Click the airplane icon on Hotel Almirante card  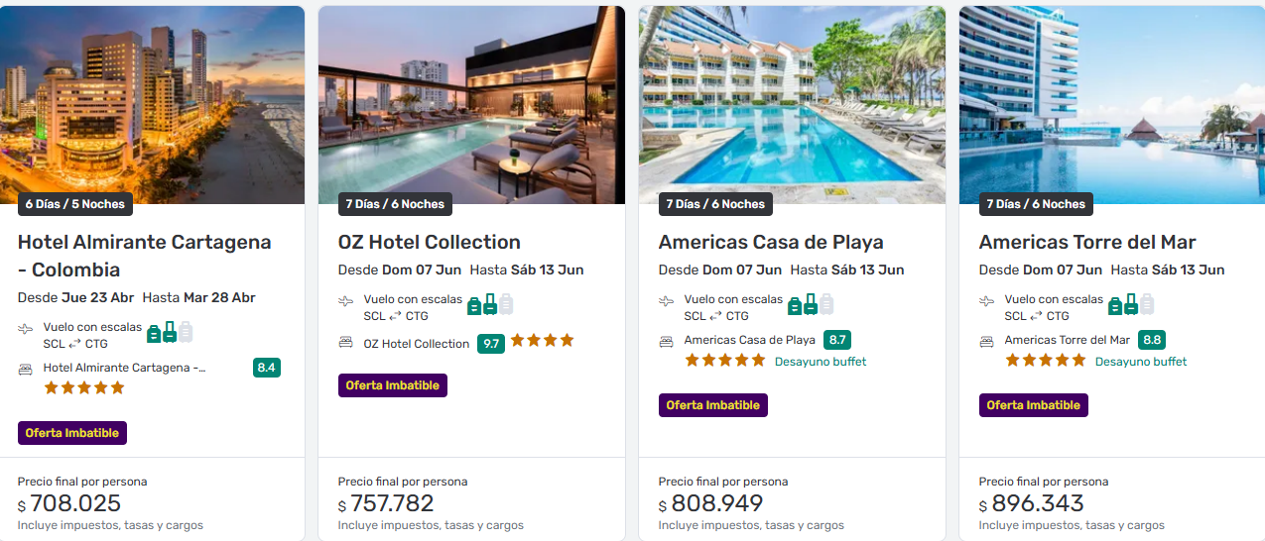(x=25, y=329)
